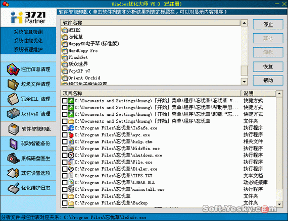This screenshot has width=288, height=221.
Task: Click the software list scroll-down arrow
Action: click(244, 82)
